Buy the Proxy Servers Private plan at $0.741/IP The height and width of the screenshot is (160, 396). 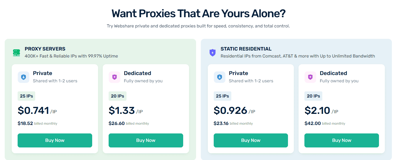(x=55, y=140)
